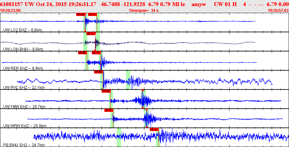Click the unpicked green S window on RVC trace

point(128,80)
